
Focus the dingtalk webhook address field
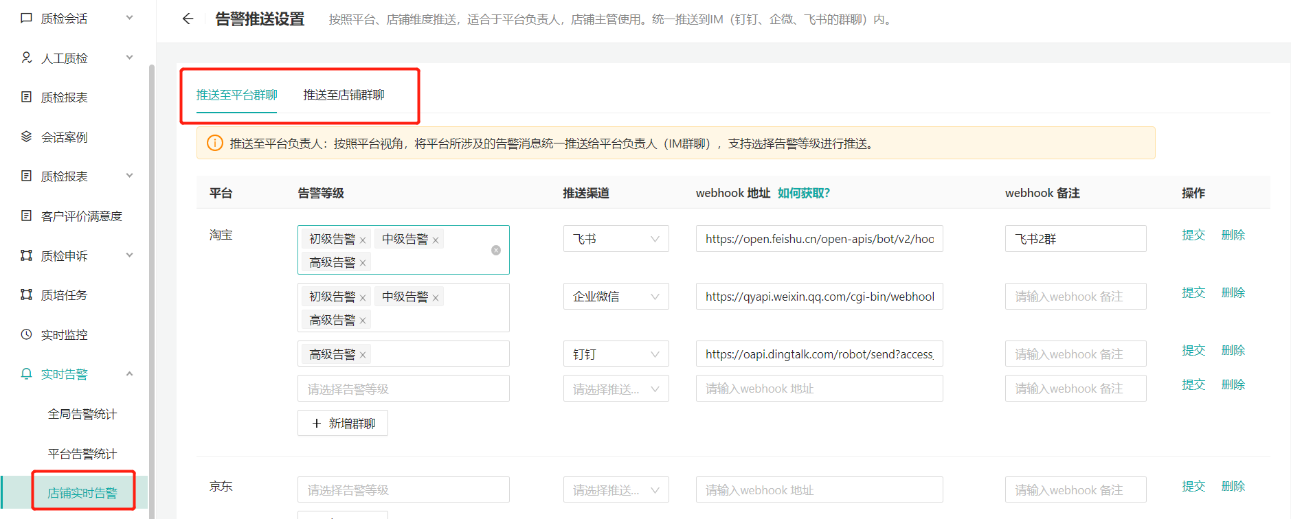point(820,354)
